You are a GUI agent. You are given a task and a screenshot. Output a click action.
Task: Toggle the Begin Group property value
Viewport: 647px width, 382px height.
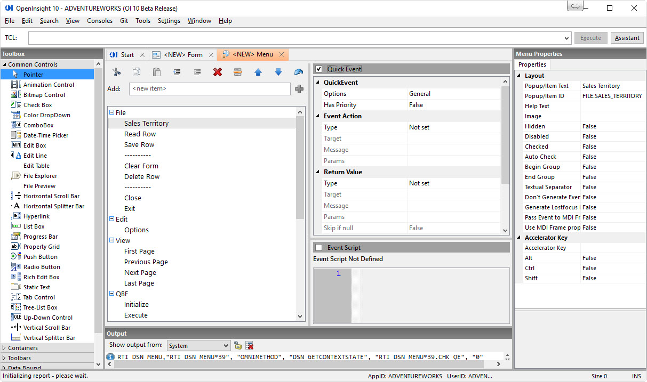pos(612,167)
